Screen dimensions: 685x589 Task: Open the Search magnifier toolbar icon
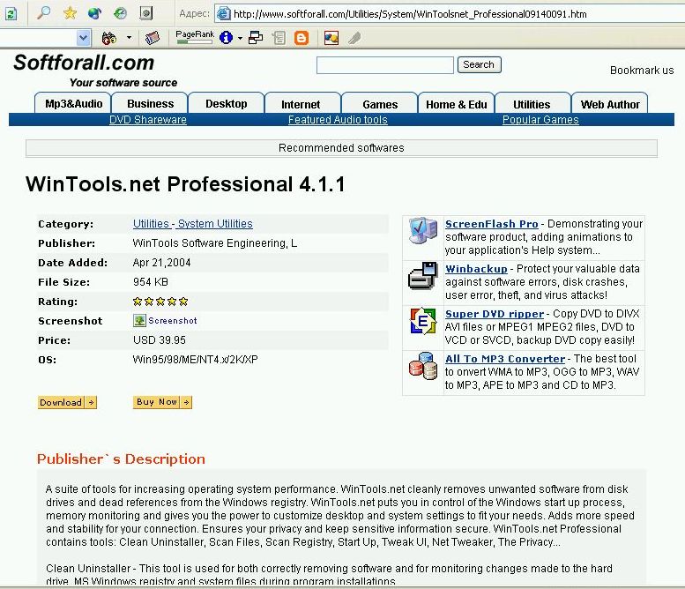click(x=43, y=13)
